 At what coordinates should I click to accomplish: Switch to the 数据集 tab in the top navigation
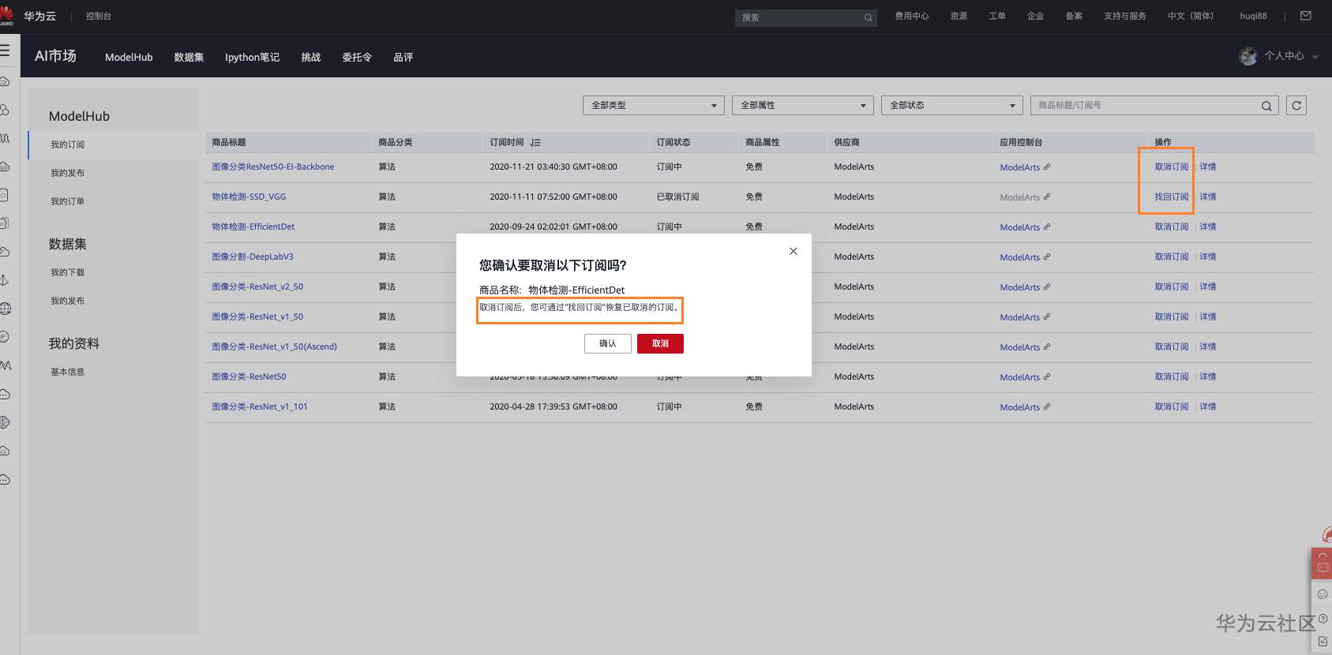[x=189, y=57]
